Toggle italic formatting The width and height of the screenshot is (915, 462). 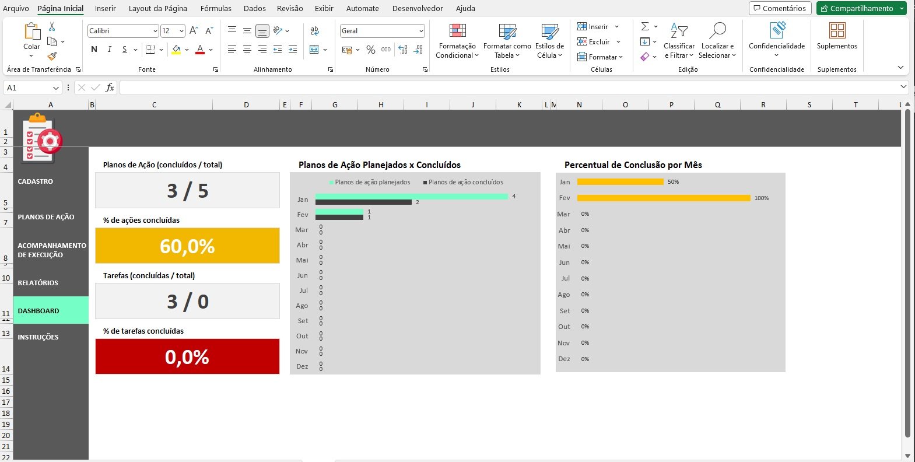pyautogui.click(x=109, y=50)
